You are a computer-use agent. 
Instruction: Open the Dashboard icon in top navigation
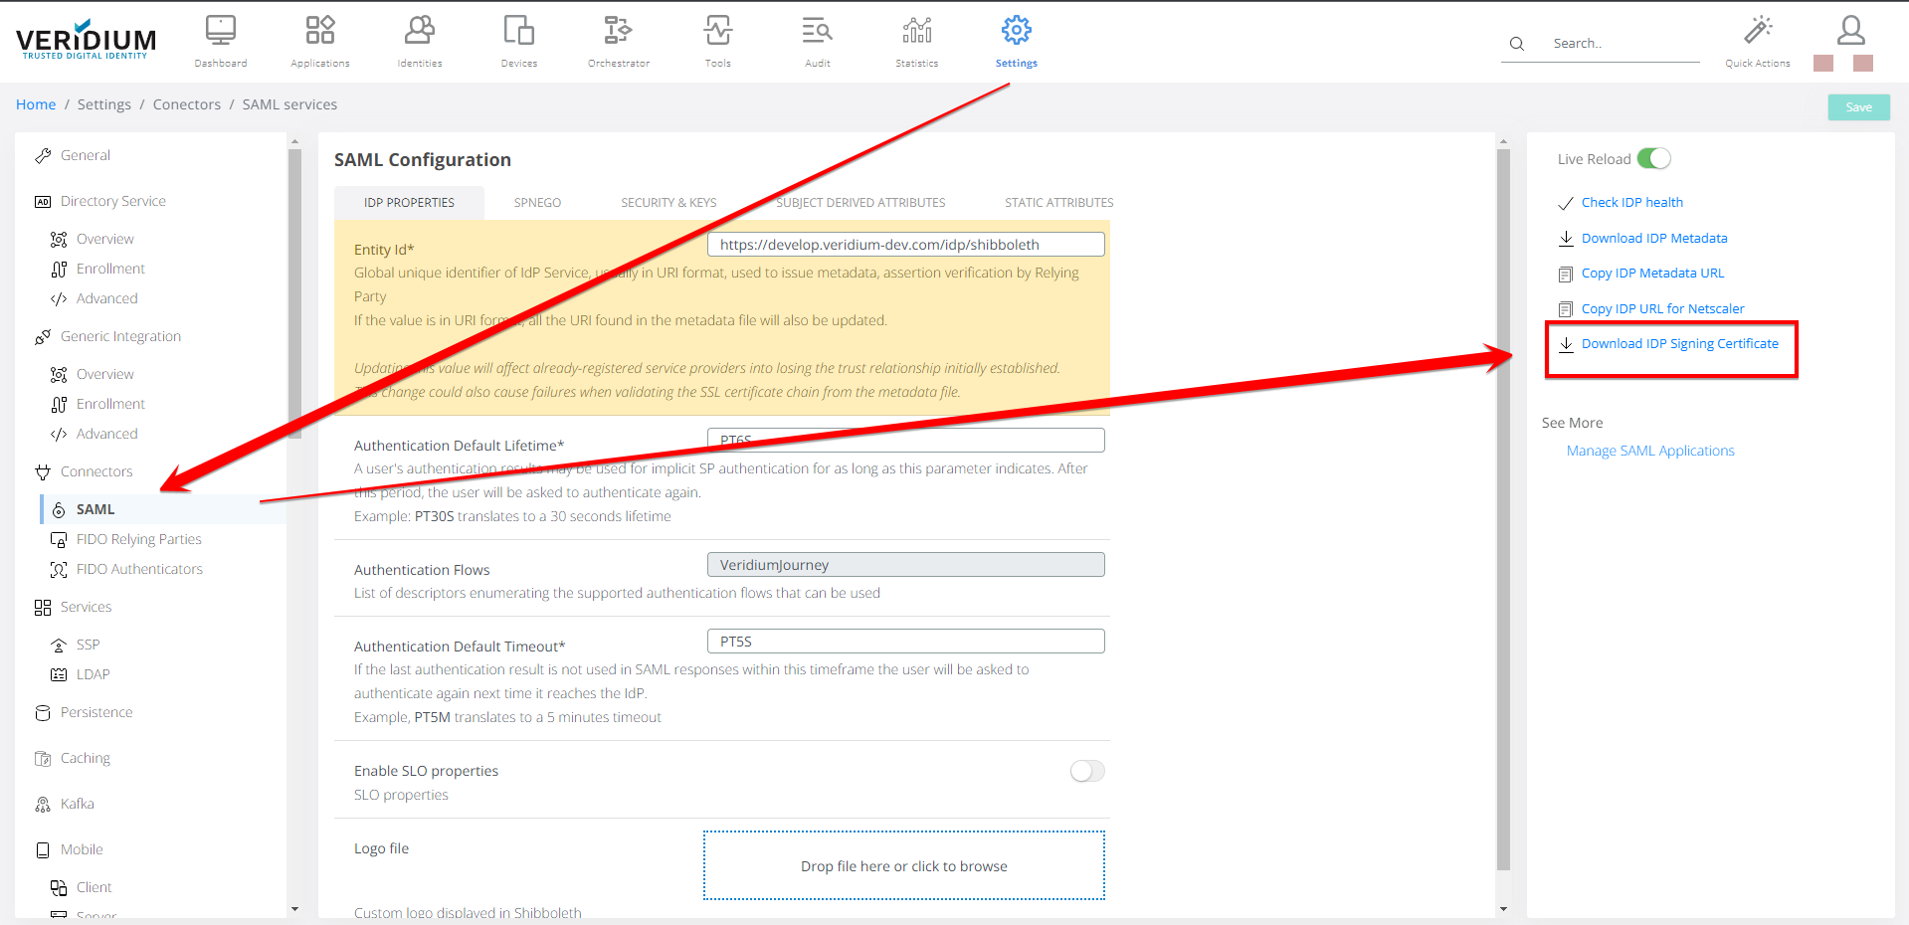coord(220,31)
